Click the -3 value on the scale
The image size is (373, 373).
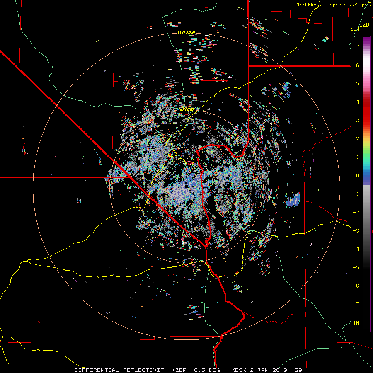[356, 231]
